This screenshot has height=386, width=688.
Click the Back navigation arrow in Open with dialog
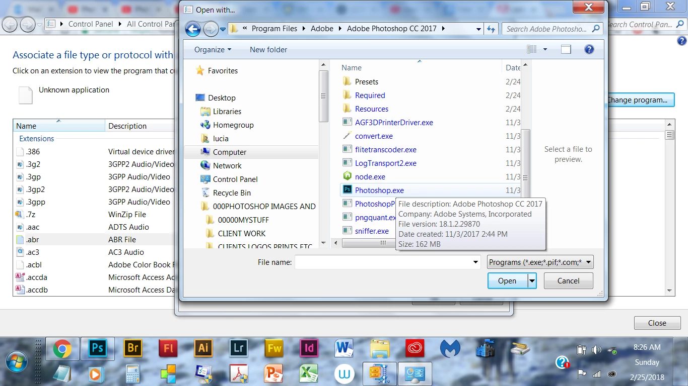pos(193,29)
